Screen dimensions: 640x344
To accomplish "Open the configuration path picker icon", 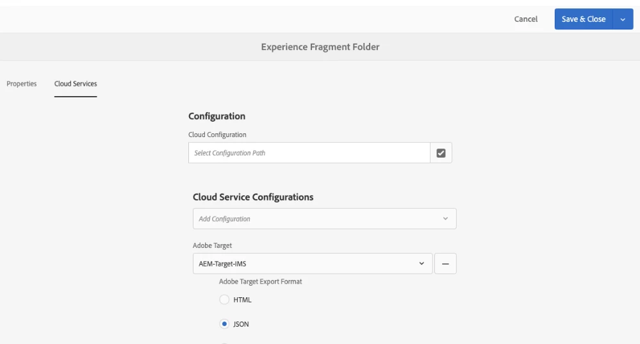I will (x=441, y=152).
